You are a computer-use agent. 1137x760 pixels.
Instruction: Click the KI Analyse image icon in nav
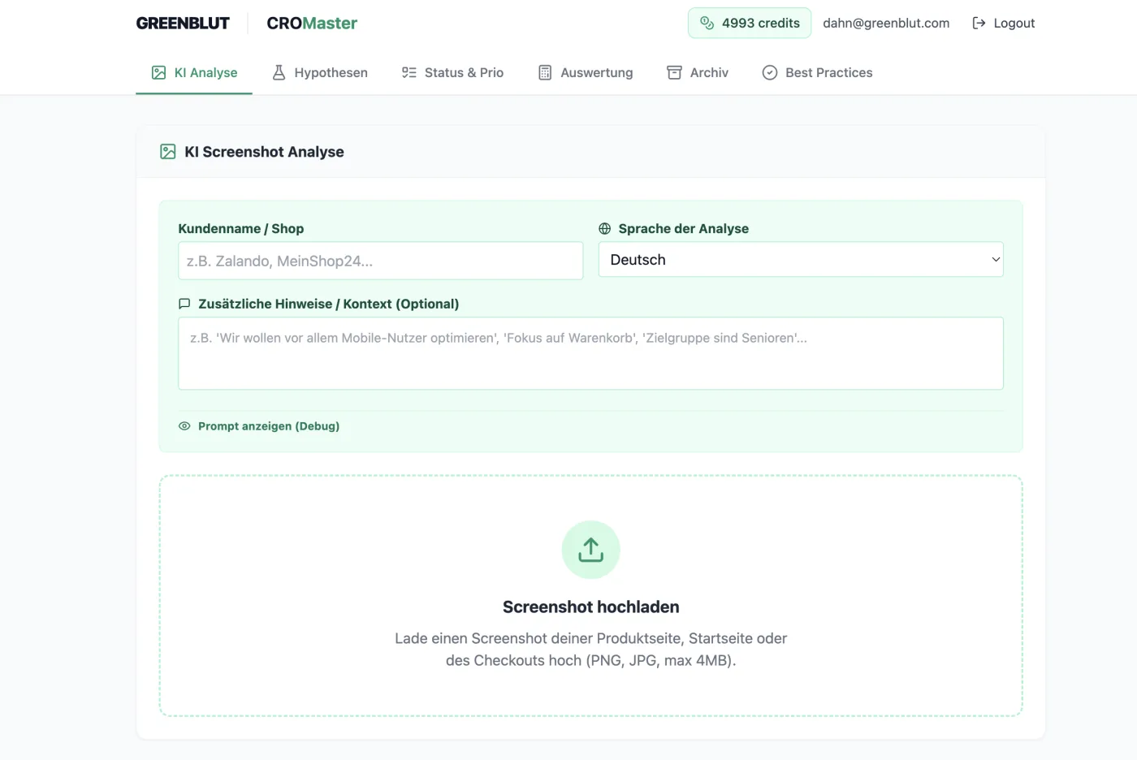point(158,72)
